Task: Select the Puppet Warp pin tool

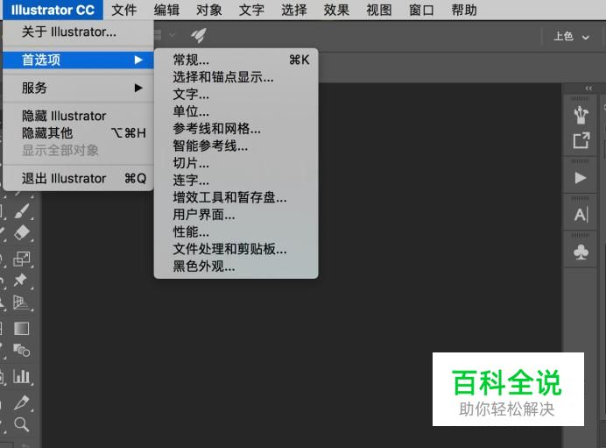Action: pyautogui.click(x=20, y=280)
